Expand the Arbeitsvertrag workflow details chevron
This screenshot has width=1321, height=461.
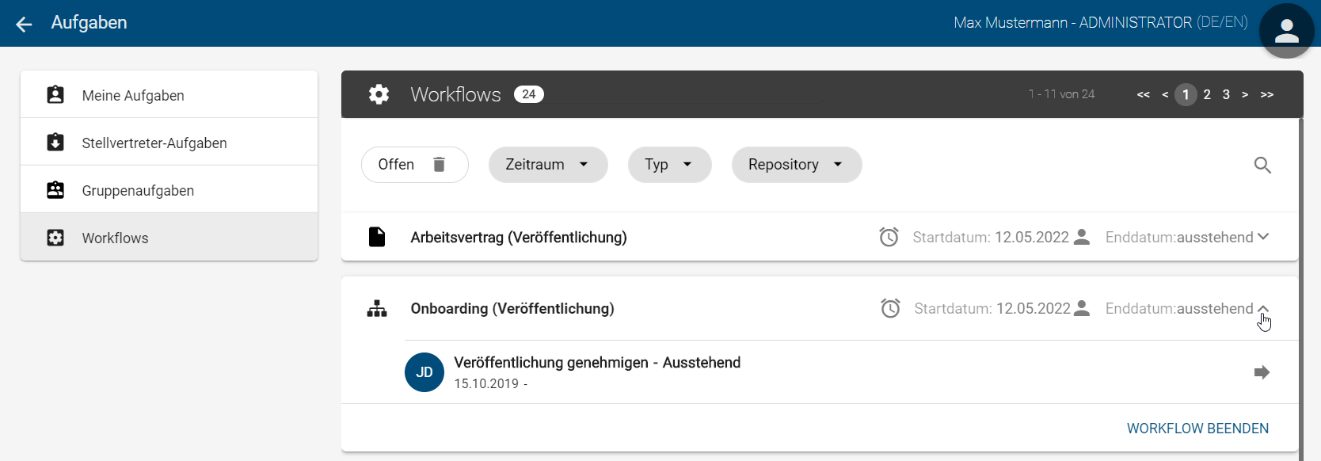tap(1262, 236)
